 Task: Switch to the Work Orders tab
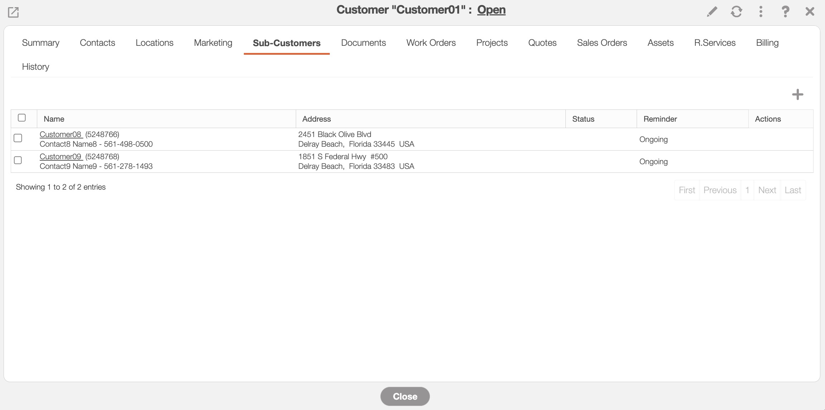(431, 43)
